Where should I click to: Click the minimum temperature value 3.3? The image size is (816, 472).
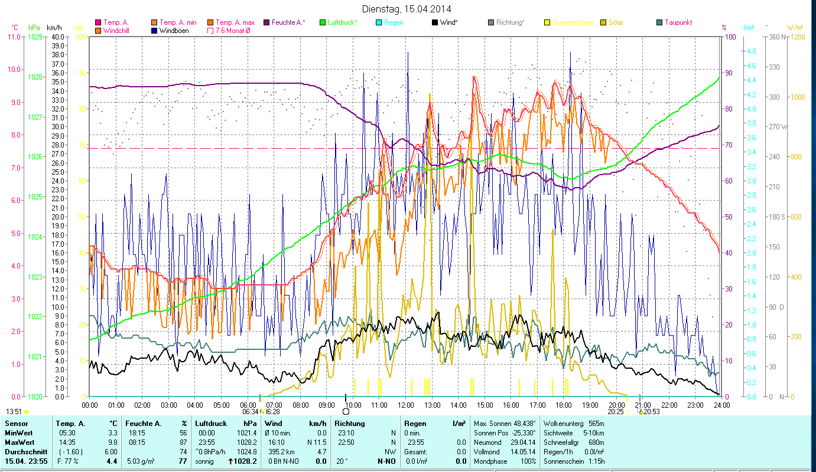pyautogui.click(x=113, y=433)
